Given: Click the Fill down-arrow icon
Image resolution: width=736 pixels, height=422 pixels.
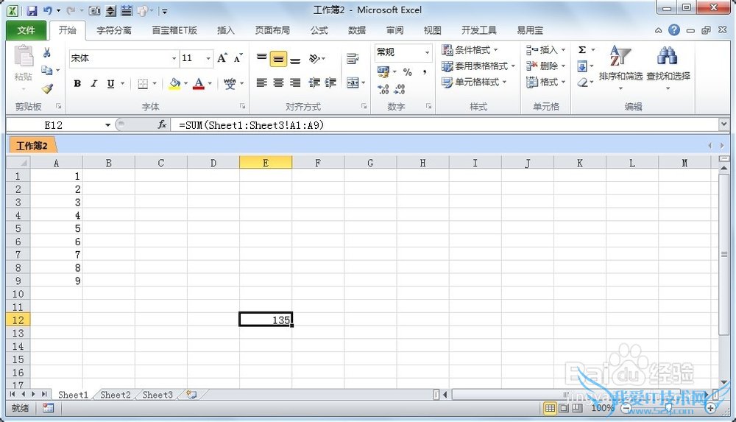Looking at the screenshot, I should [582, 66].
